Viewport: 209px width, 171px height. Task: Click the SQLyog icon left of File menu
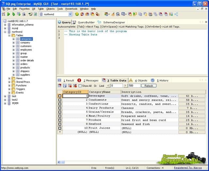tap(4, 9)
